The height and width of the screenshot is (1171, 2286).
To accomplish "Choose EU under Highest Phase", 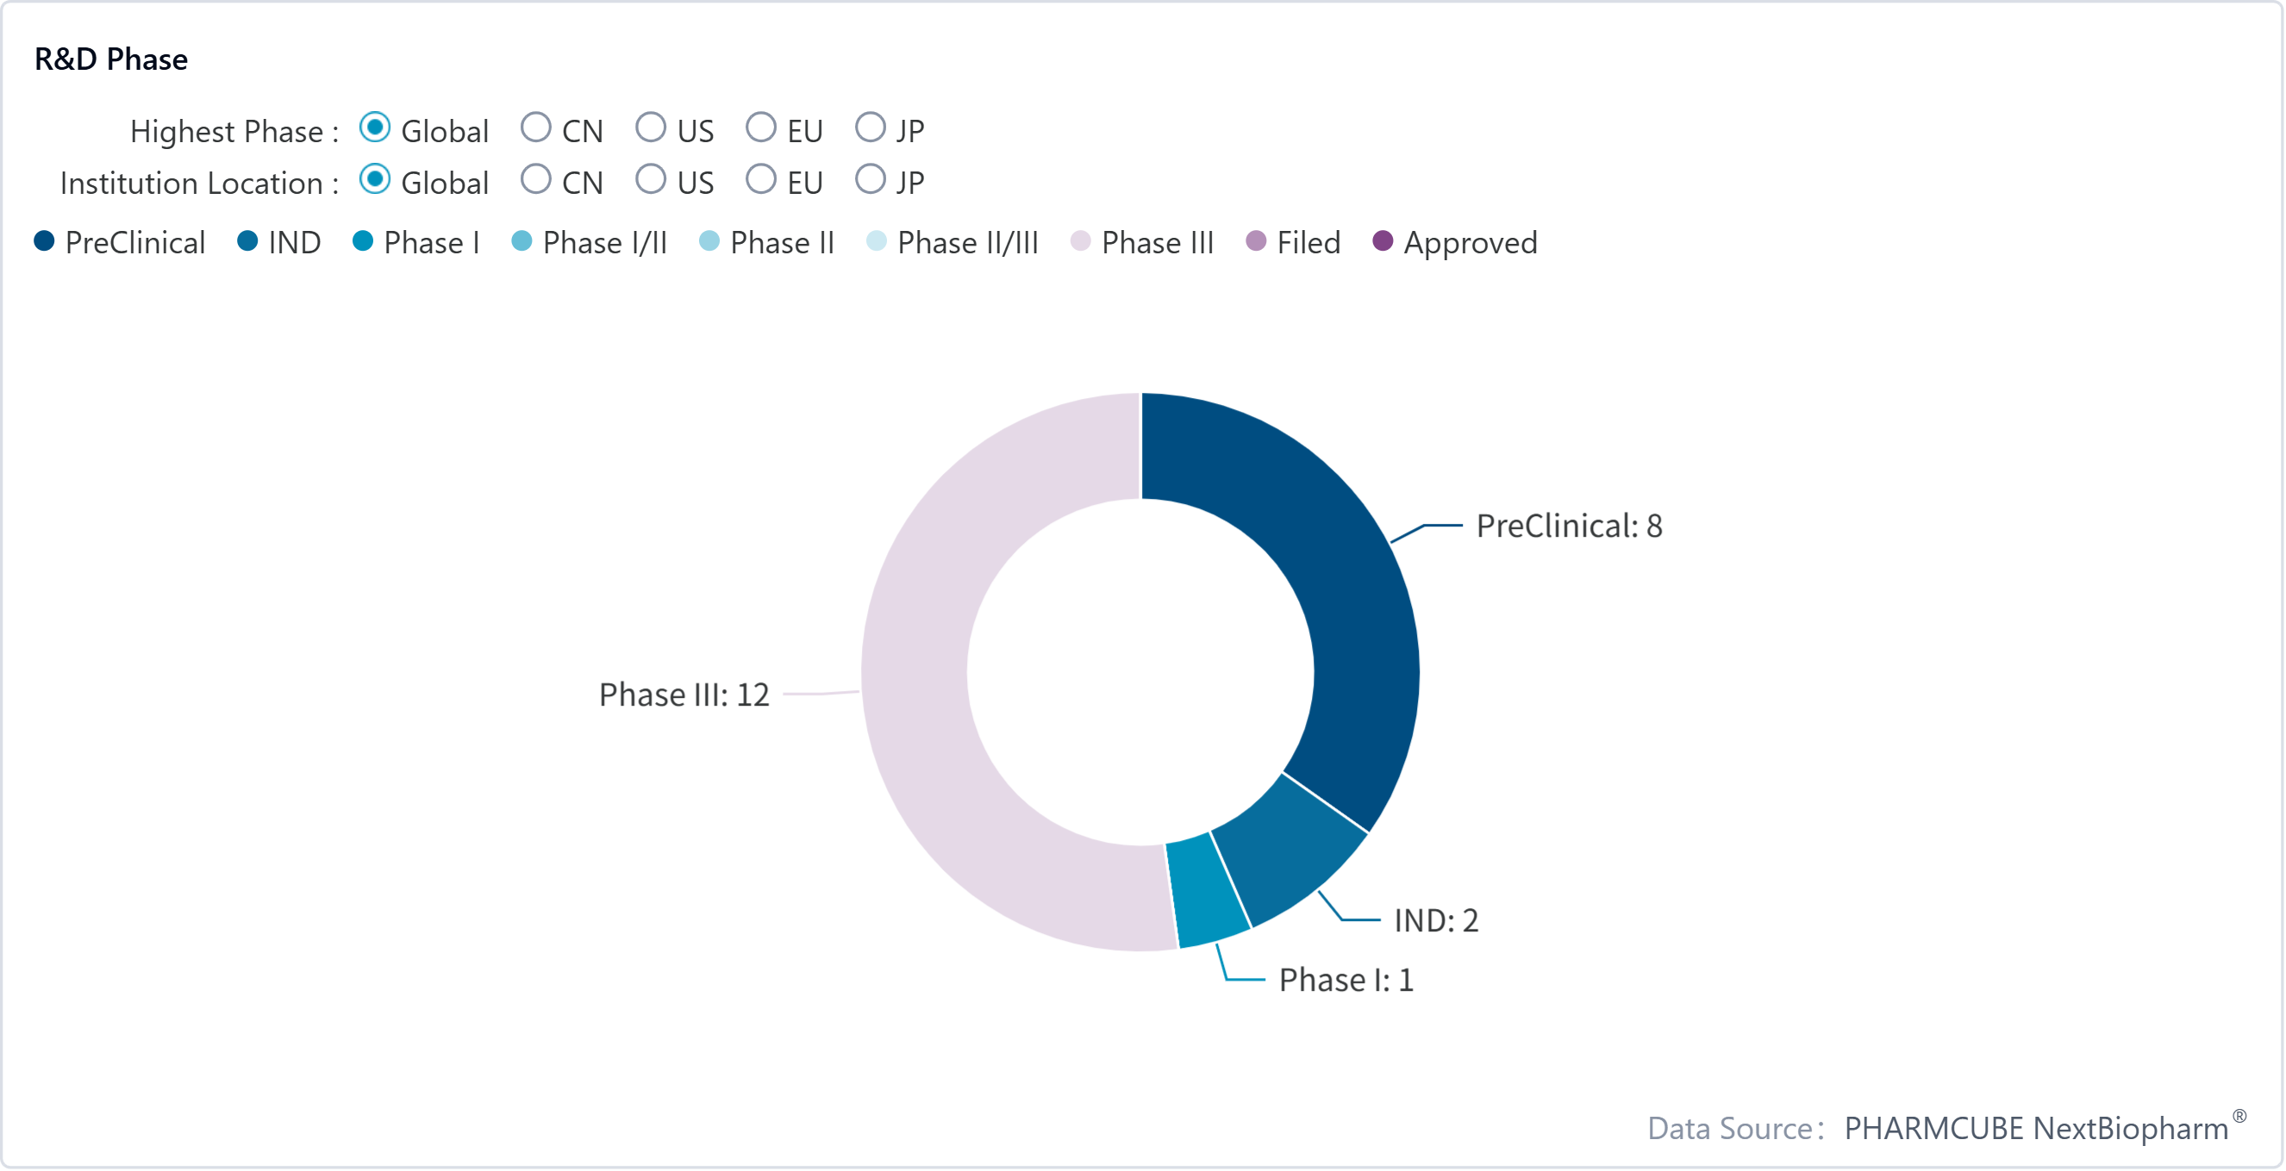I will coord(760,128).
